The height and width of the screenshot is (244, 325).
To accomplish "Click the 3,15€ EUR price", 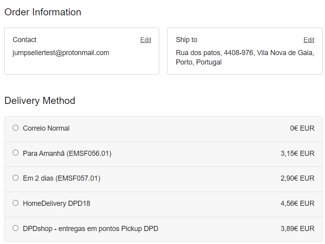I will [x=297, y=153].
